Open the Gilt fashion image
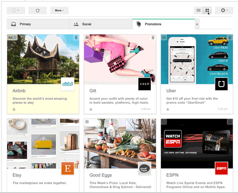 tap(120, 59)
